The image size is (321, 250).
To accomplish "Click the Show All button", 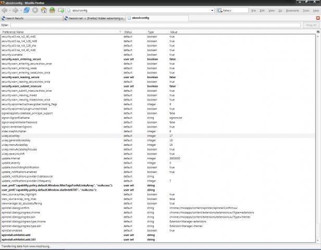I will pyautogui.click(x=311, y=25).
